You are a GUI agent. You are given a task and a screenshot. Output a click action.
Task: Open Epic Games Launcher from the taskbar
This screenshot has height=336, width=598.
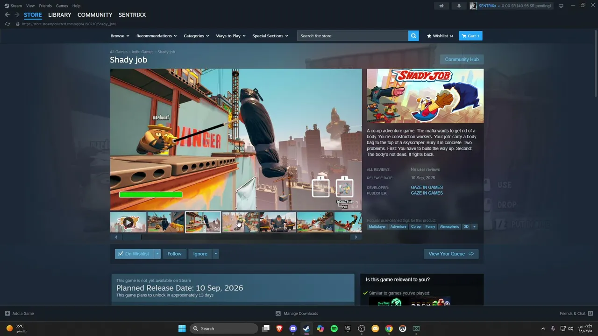point(348,329)
